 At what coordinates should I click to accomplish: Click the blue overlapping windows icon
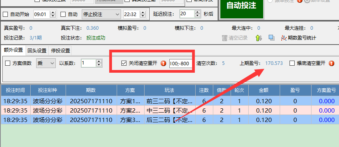pyautogui.click(x=271, y=38)
